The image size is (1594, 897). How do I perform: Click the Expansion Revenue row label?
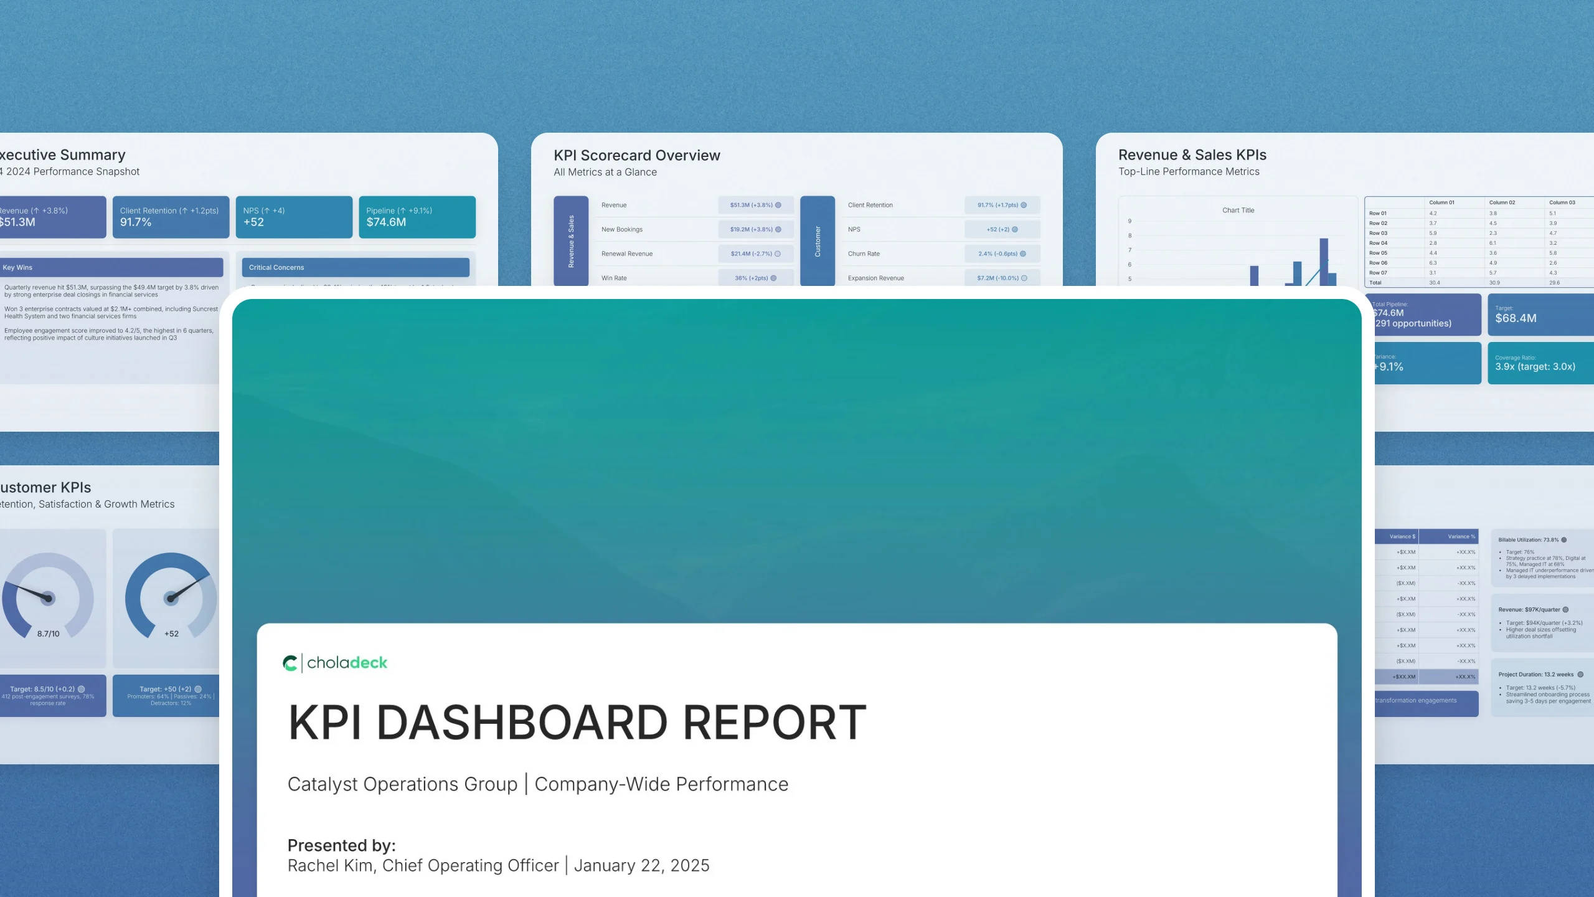tap(875, 278)
